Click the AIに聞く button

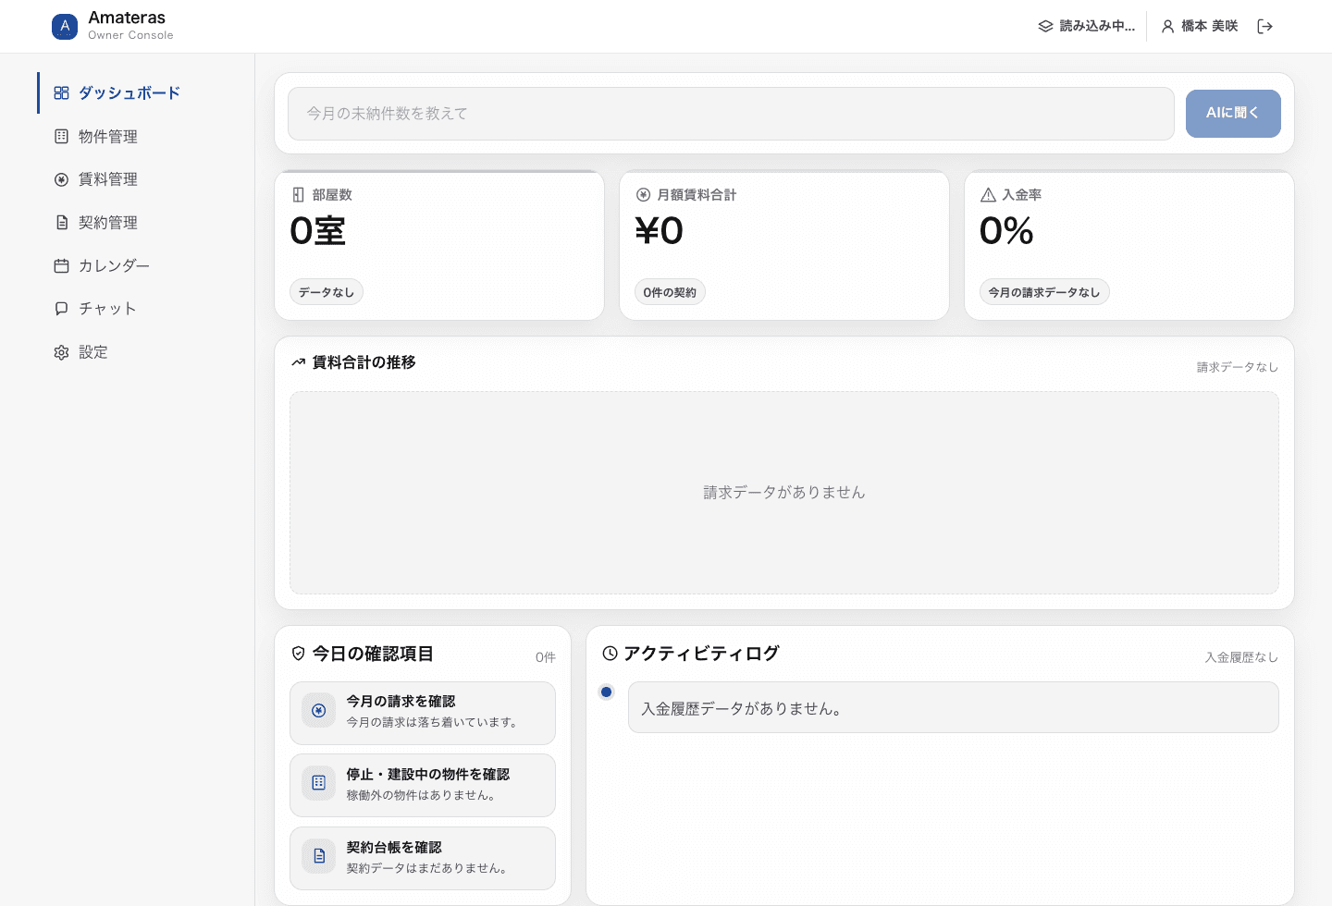click(x=1233, y=114)
